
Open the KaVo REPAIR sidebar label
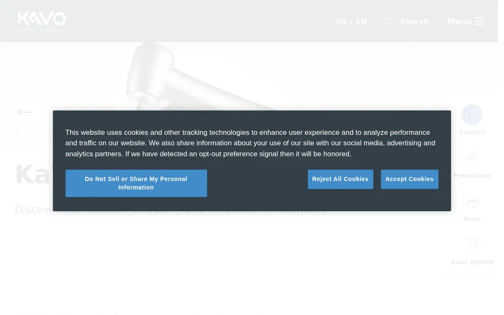472,262
